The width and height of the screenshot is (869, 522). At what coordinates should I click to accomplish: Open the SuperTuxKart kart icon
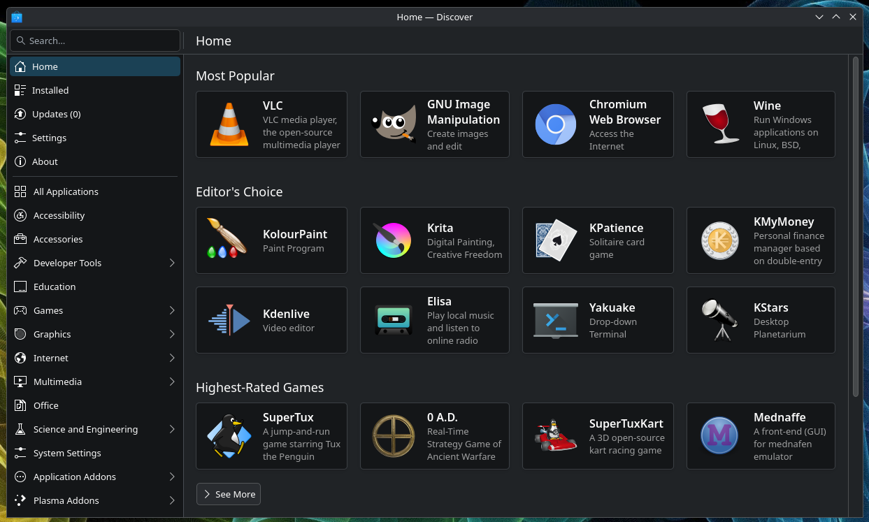pos(556,436)
